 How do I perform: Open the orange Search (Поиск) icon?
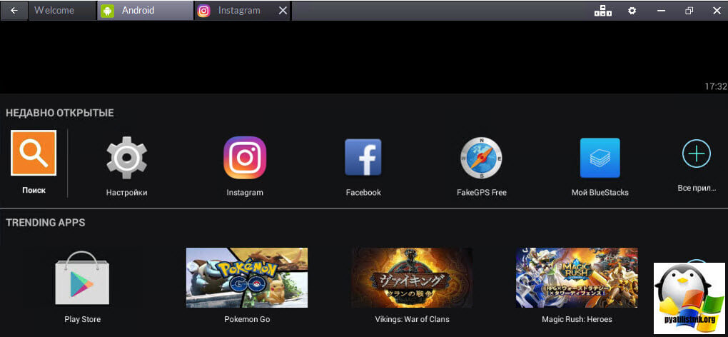pos(34,153)
